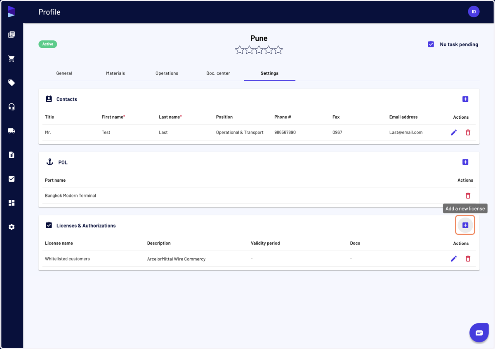The width and height of the screenshot is (495, 349).
Task: Open the invoice dollar sidebar icon
Action: [x=12, y=155]
